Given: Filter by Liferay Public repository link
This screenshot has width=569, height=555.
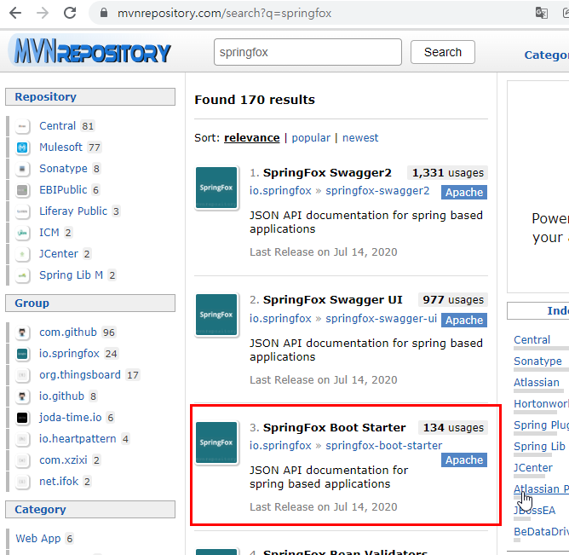Looking at the screenshot, I should [73, 211].
